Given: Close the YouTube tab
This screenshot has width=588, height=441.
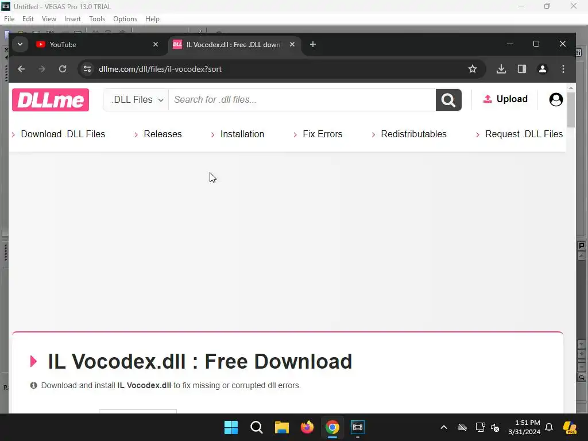Looking at the screenshot, I should [x=156, y=44].
